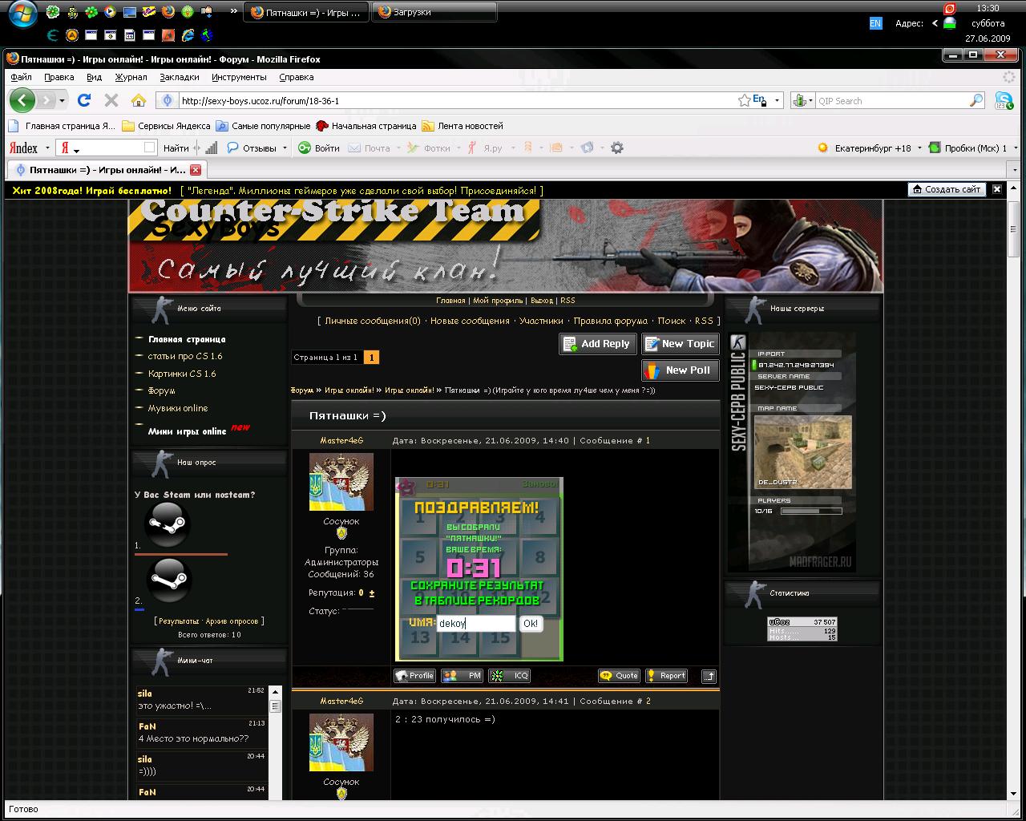Click the Add Reply button
This screenshot has height=821, width=1026.
[598, 344]
